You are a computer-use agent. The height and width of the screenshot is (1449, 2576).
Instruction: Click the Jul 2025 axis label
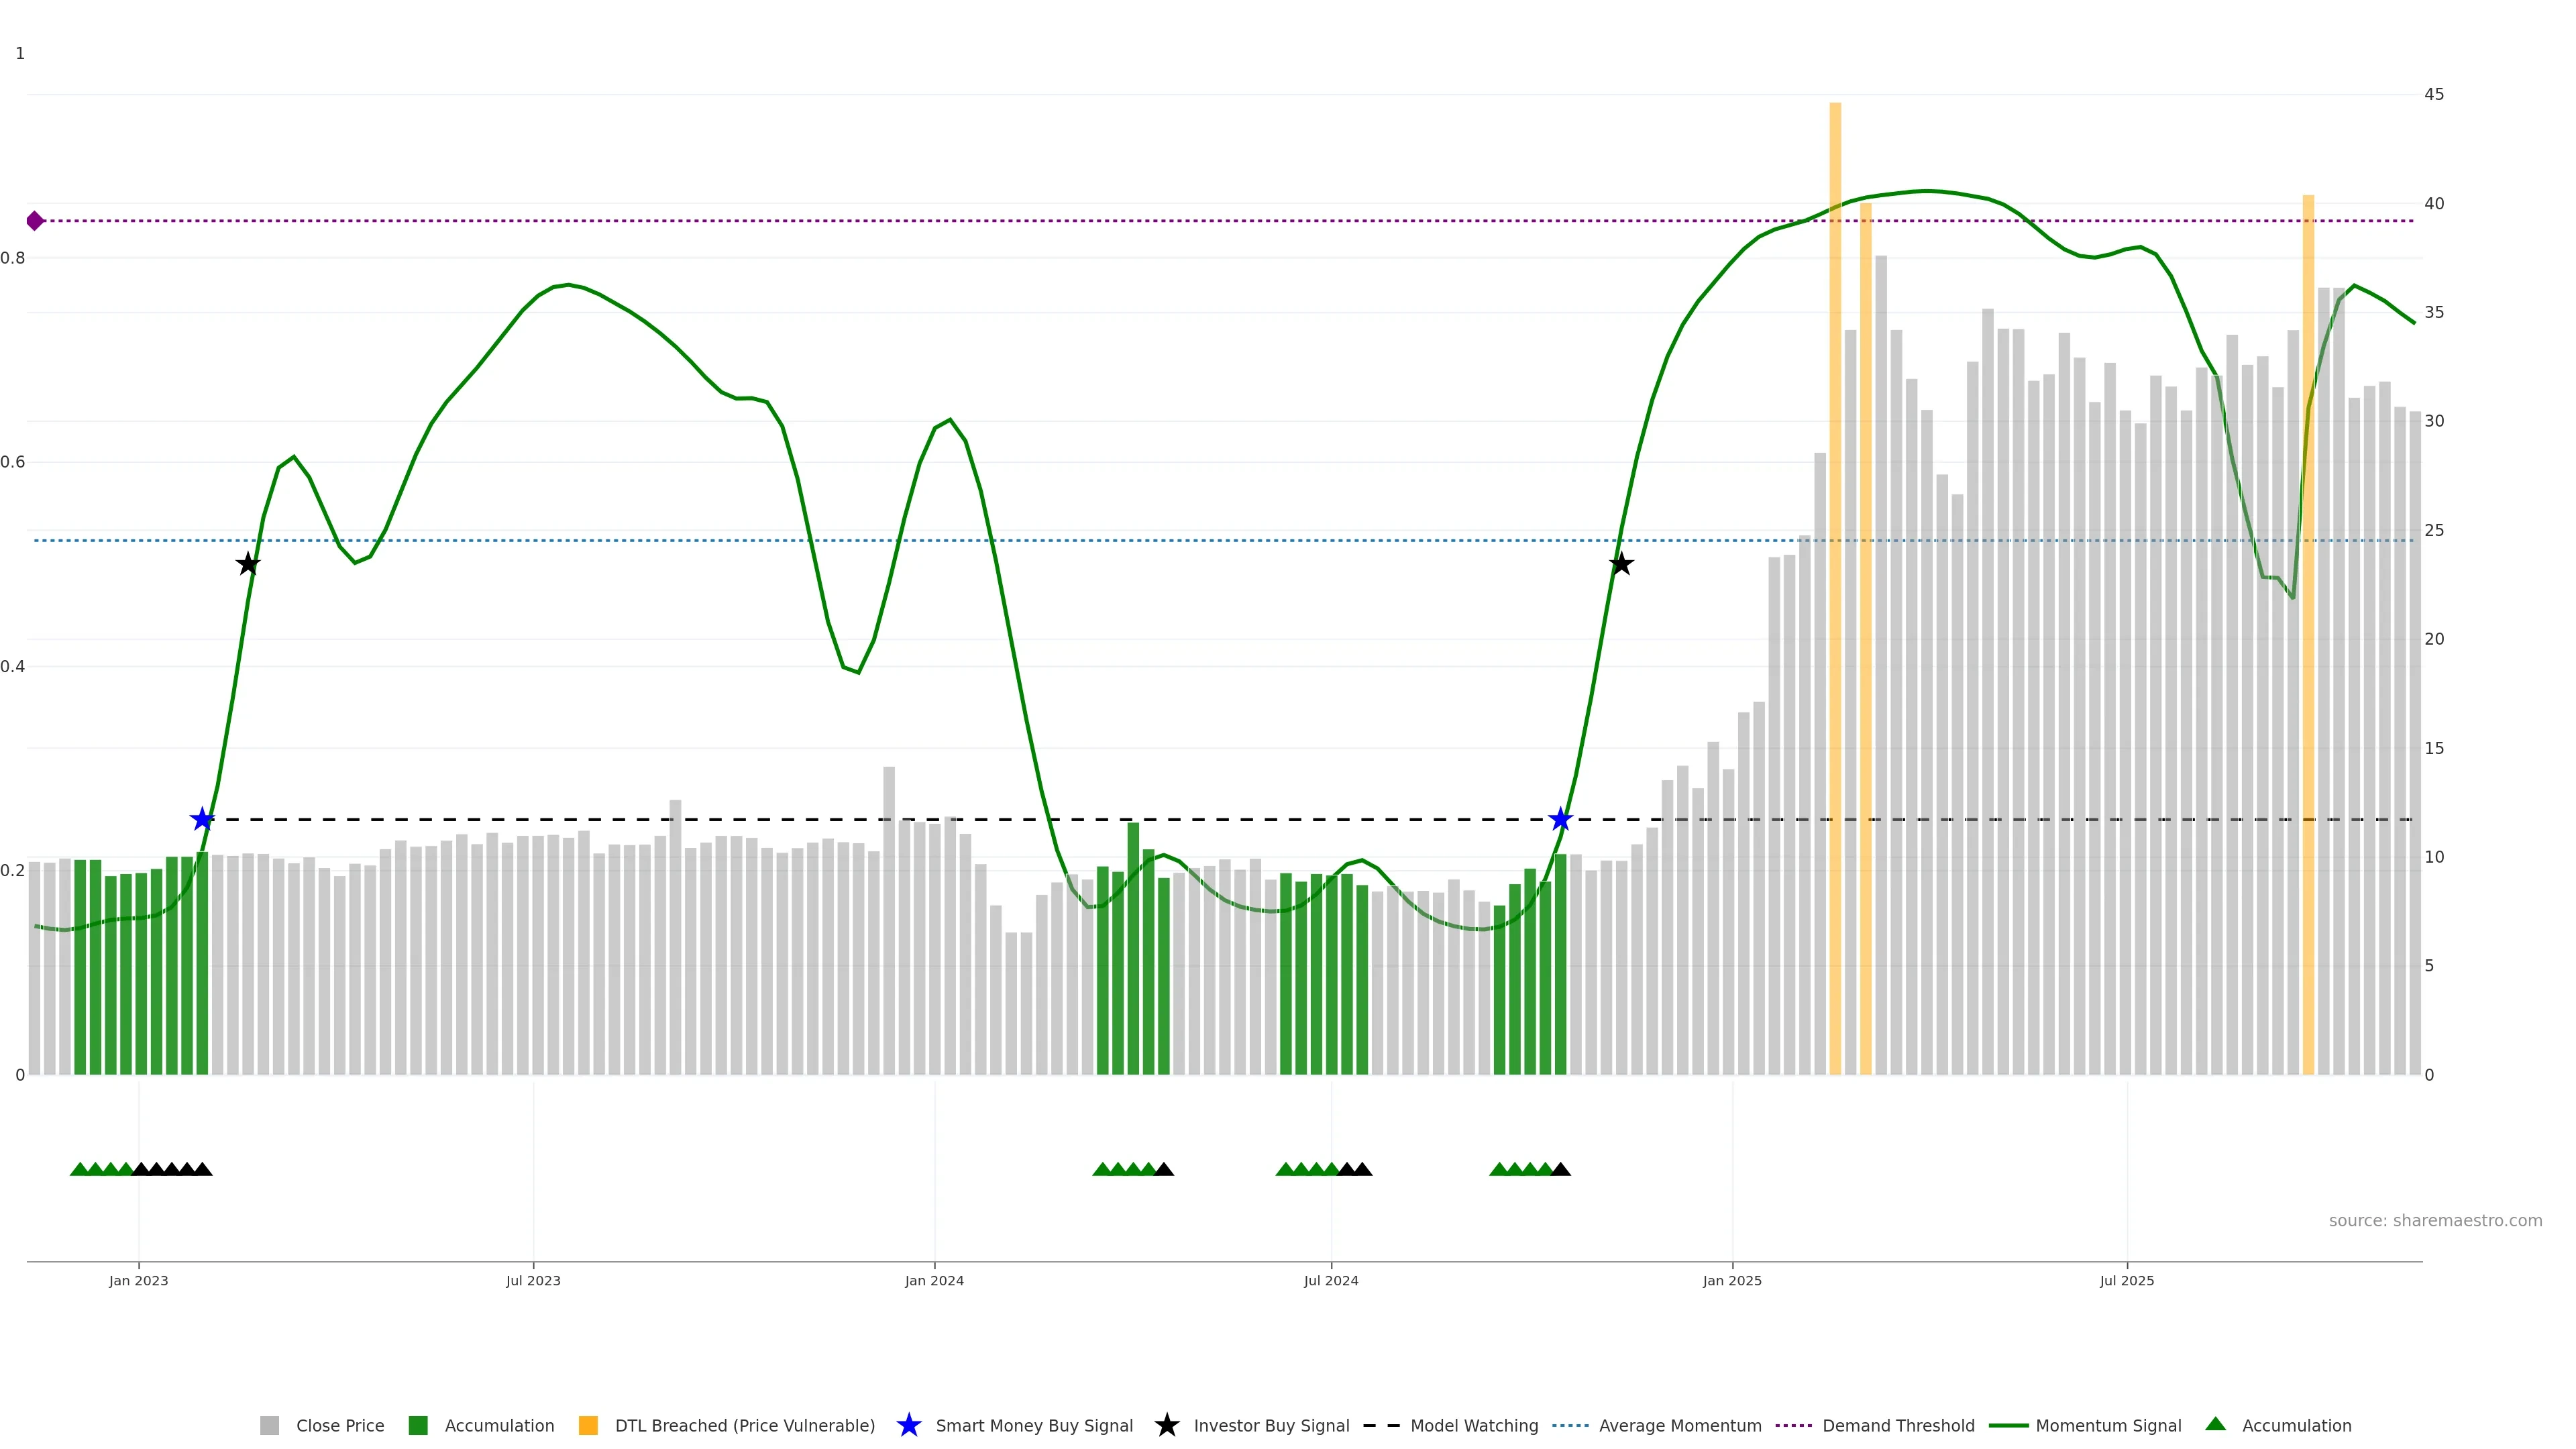[2126, 1280]
